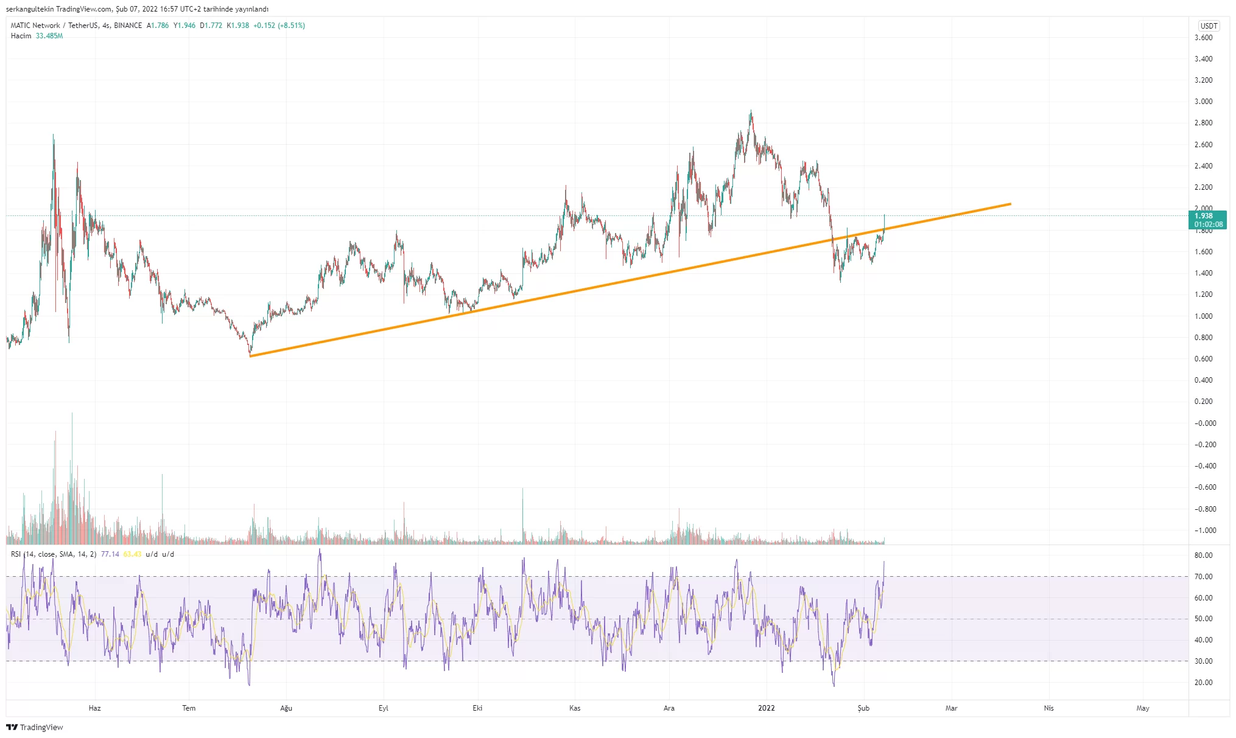Click the green volume value 33.485M
Viewport: 1236px width, 738px height.
49,36
